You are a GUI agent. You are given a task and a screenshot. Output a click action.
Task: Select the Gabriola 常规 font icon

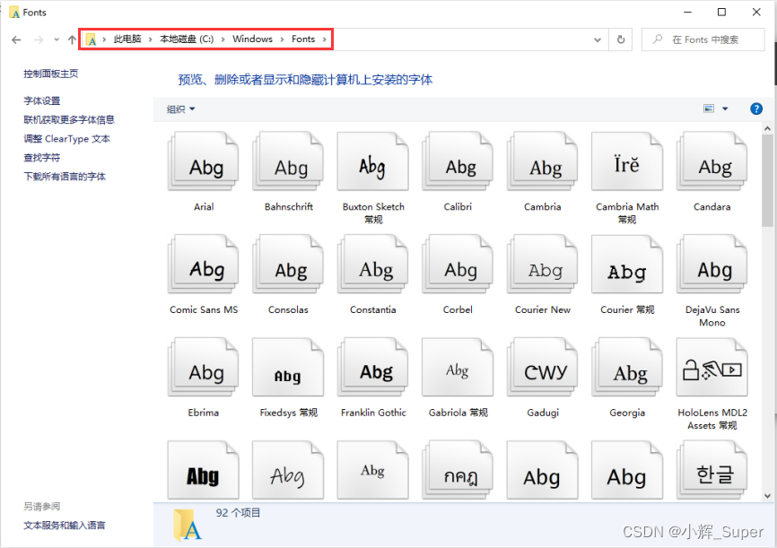(458, 368)
